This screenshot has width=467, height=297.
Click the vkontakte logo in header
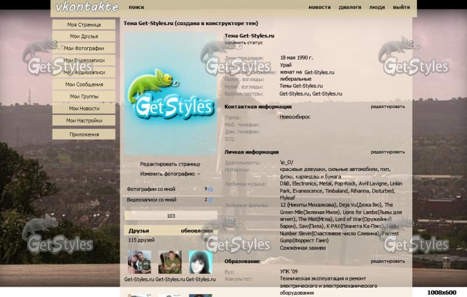86,7
